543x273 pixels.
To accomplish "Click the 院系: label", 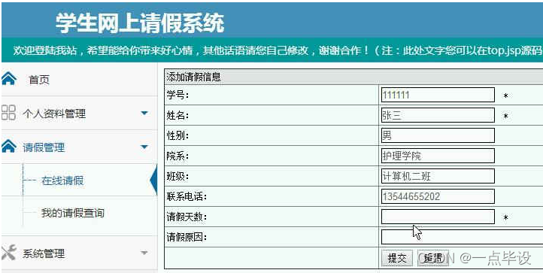I will 177,156.
